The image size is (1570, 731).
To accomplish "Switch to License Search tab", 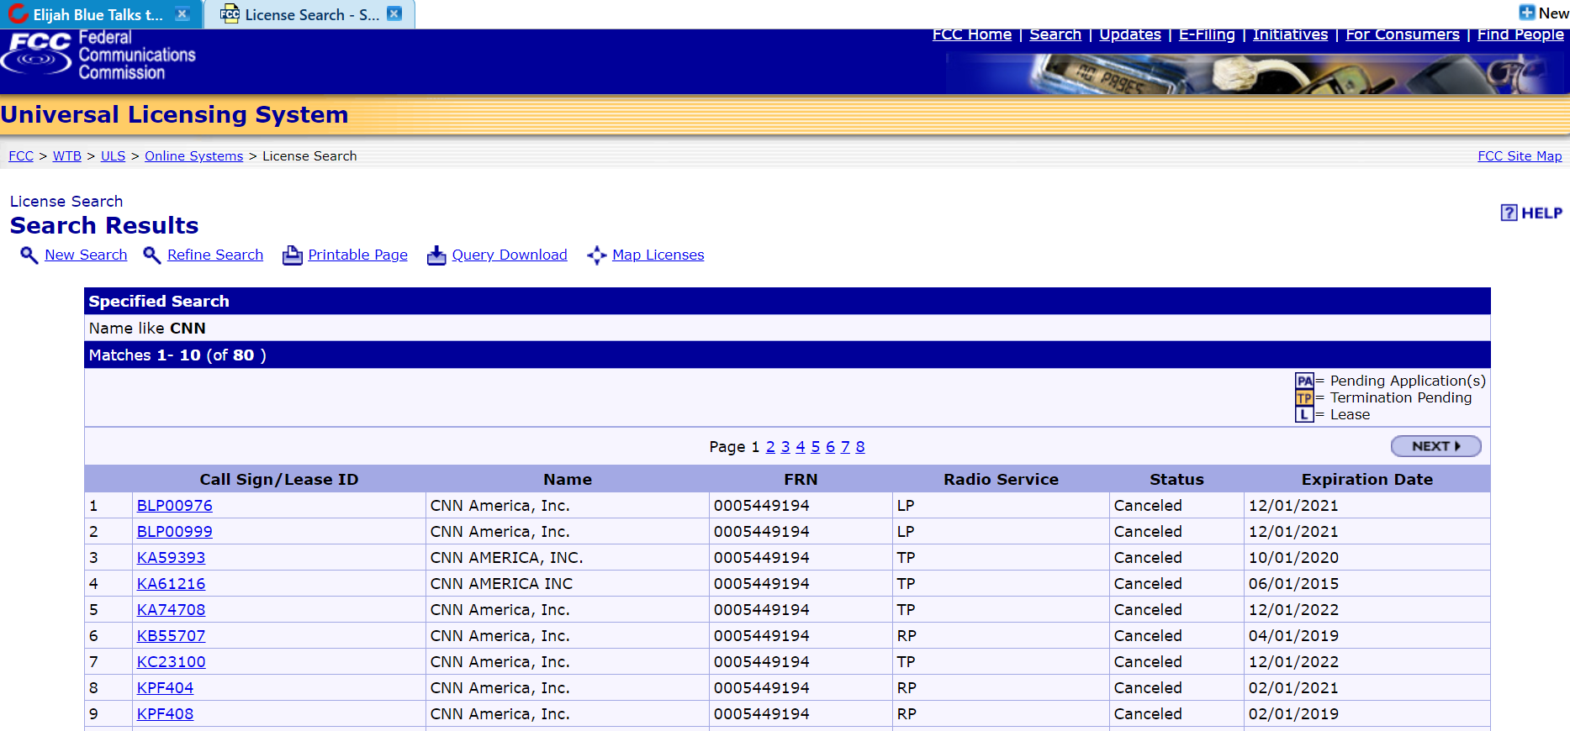I will tap(309, 14).
